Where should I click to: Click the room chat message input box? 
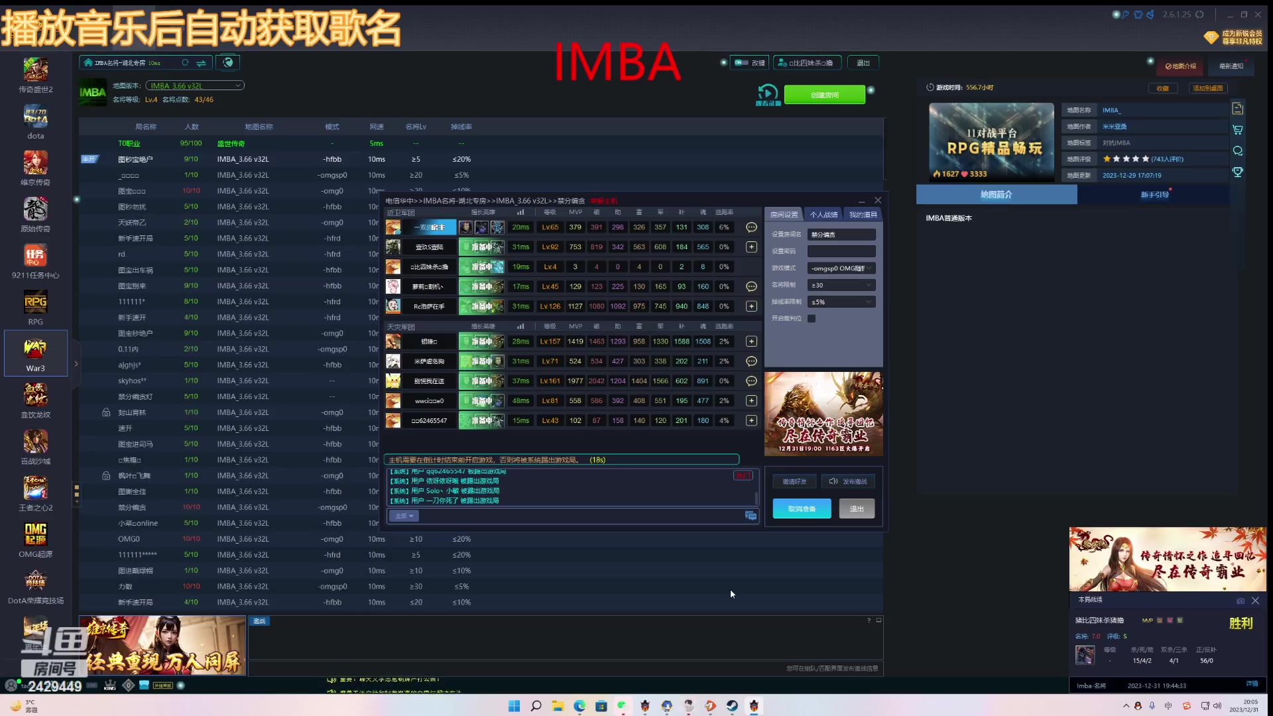click(x=581, y=516)
